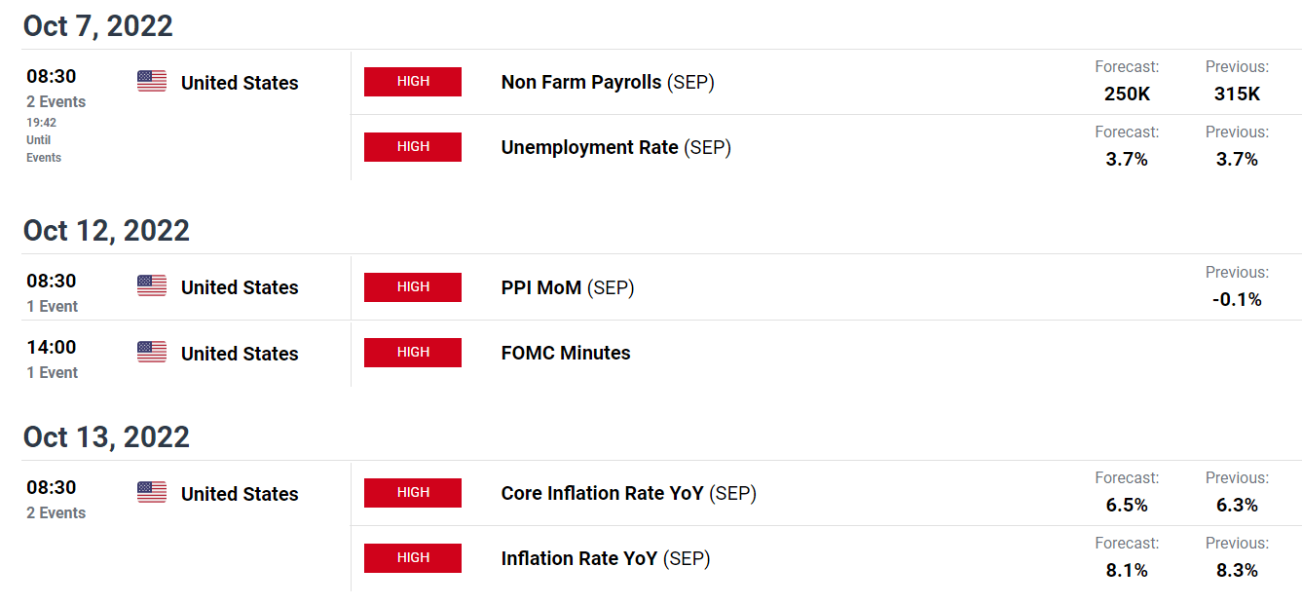
Task: Open Core Inflation Rate YoY (SEP) event
Action: point(629,494)
